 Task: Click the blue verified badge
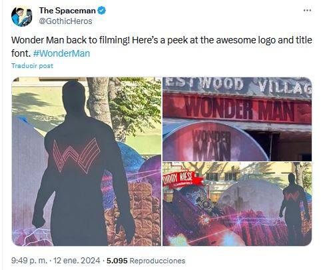point(102,11)
